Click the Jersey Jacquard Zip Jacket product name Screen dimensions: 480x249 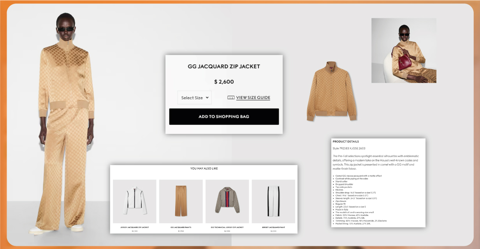[135, 227]
